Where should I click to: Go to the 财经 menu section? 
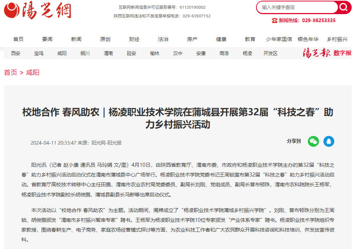click(134, 39)
